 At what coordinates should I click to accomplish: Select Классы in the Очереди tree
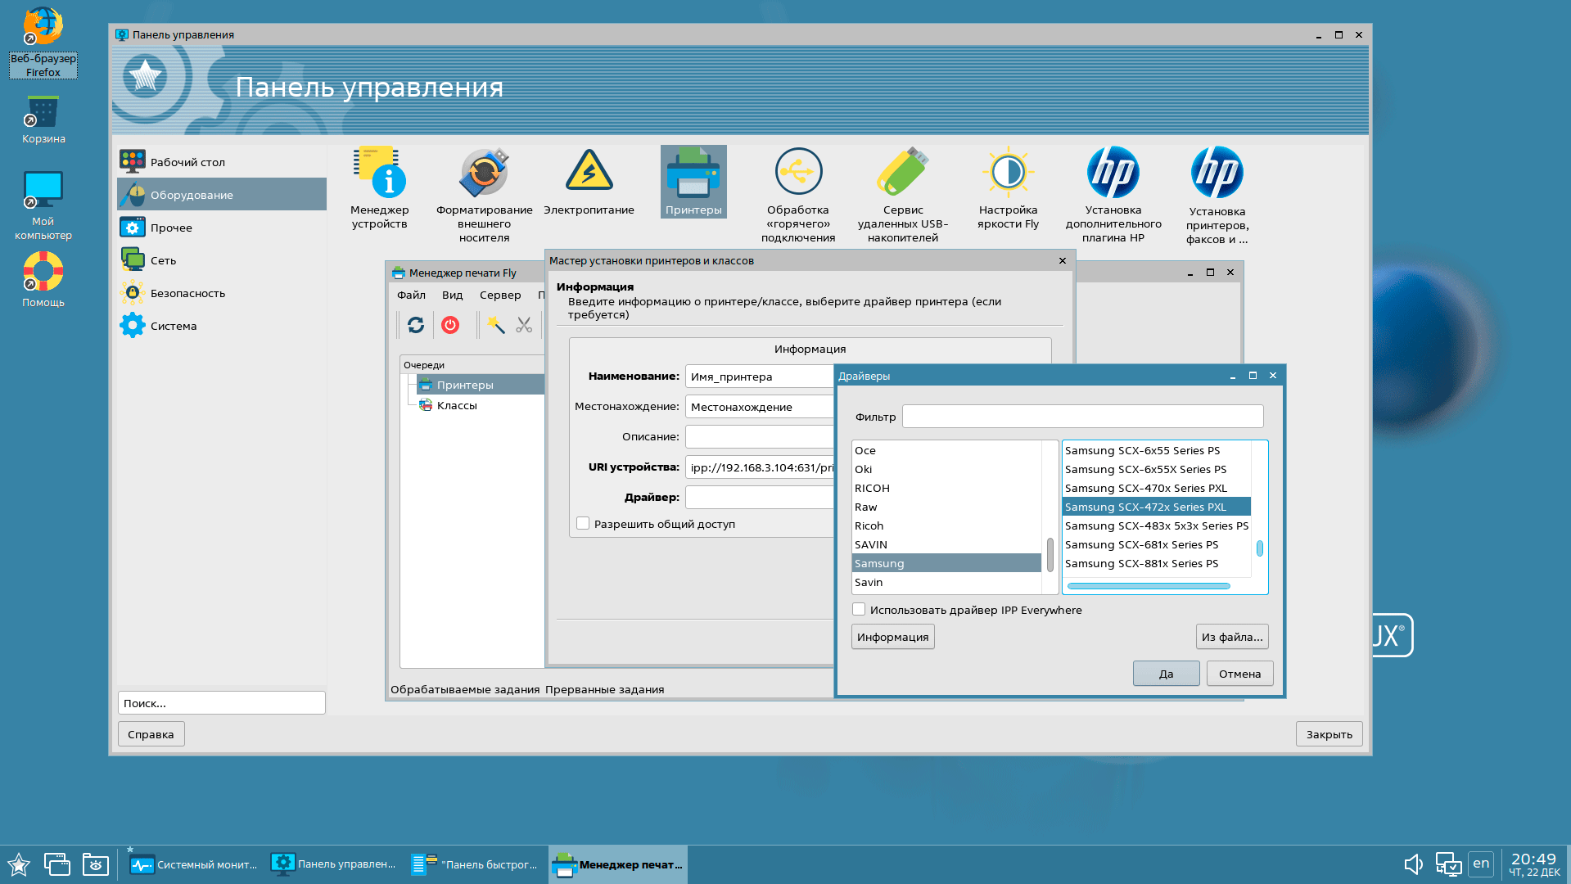(456, 405)
